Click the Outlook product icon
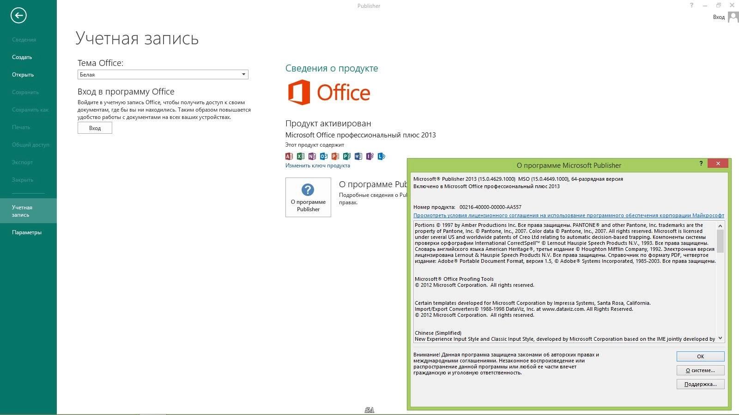 point(324,156)
